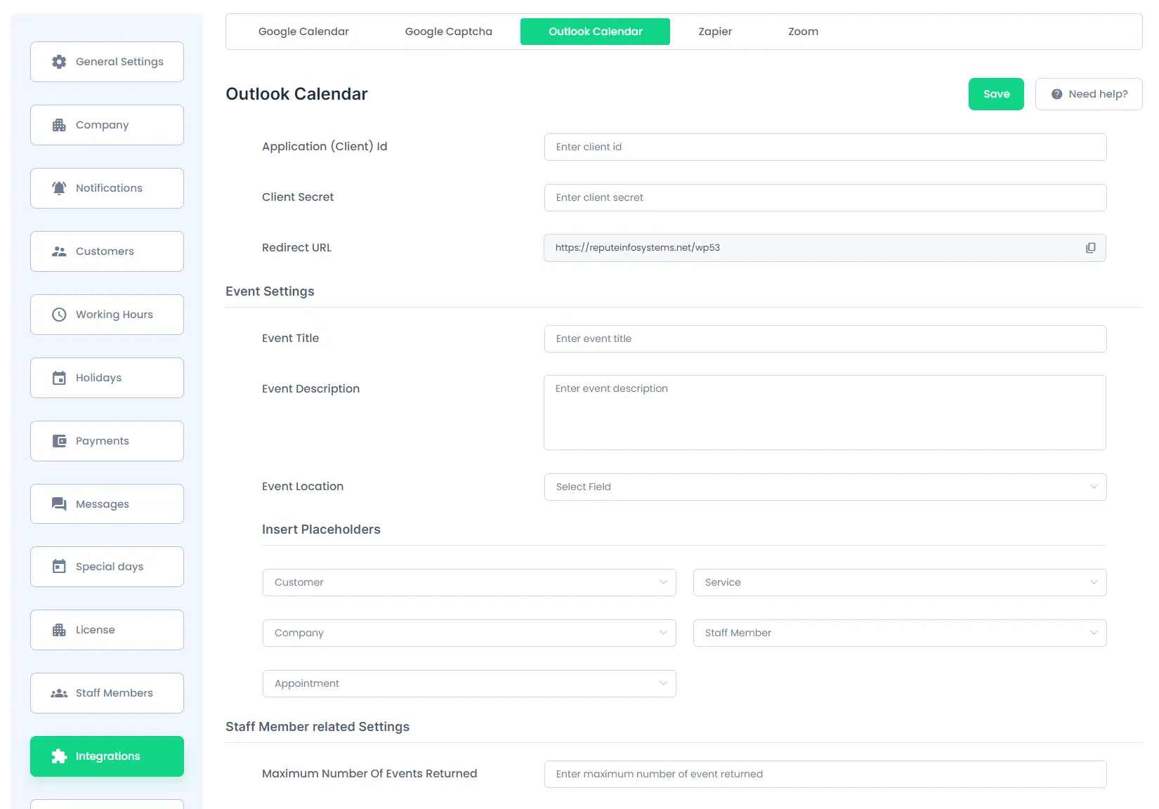Focus the maximum number of events field
The height and width of the screenshot is (809, 1159).
click(825, 774)
